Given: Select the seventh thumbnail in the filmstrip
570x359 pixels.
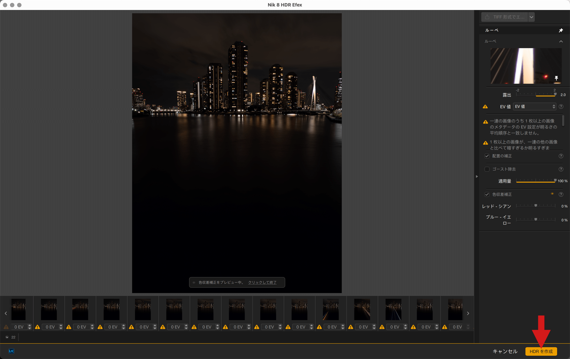Looking at the screenshot, I should coord(206,310).
